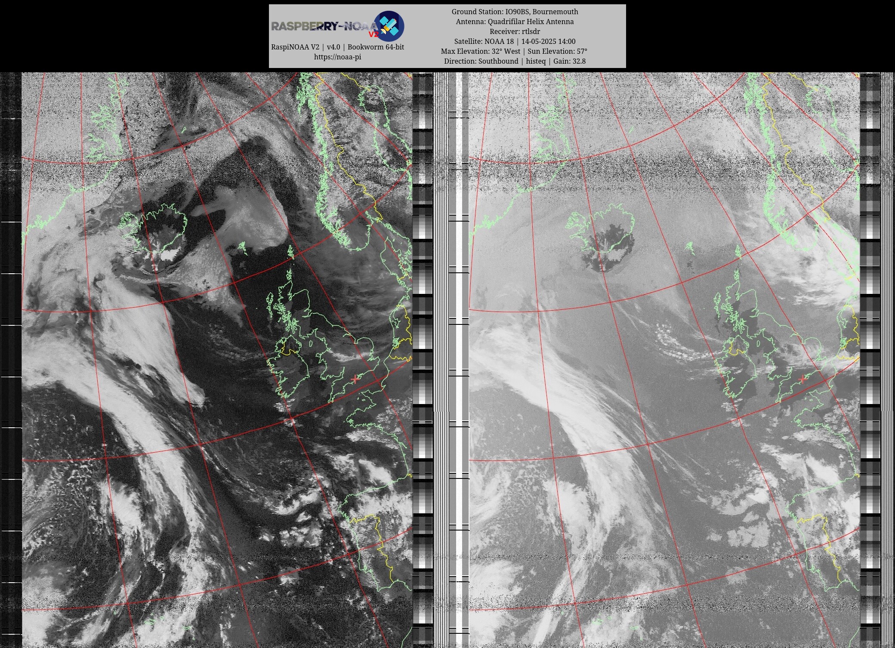
Task: Click the RASPBERRY-NOAA title text in header
Action: coord(325,26)
